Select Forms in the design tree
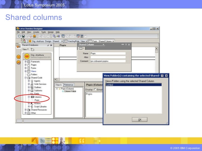 (34, 68)
